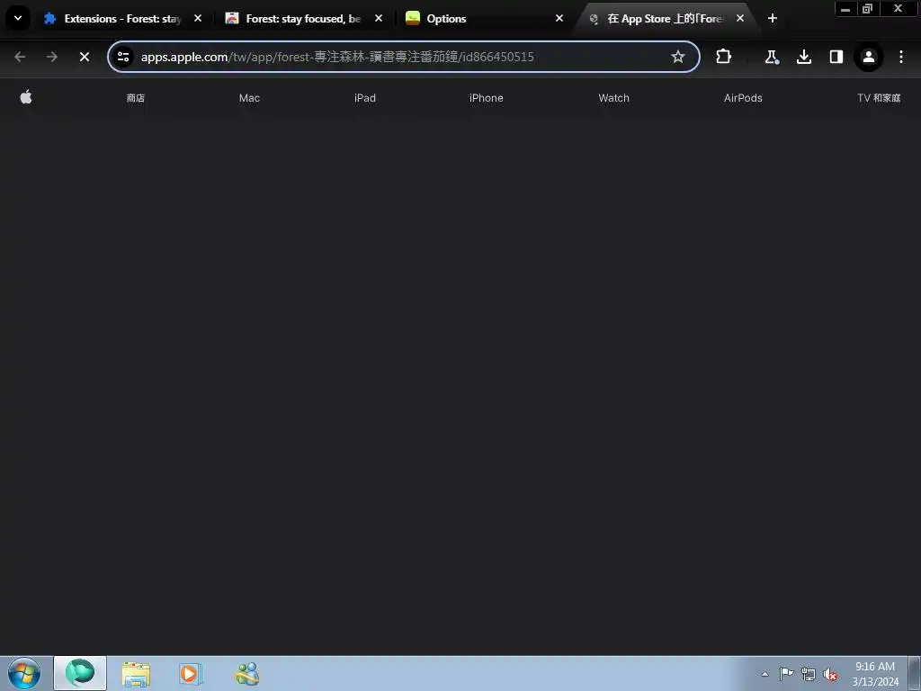Toggle the browser side panel

point(836,57)
